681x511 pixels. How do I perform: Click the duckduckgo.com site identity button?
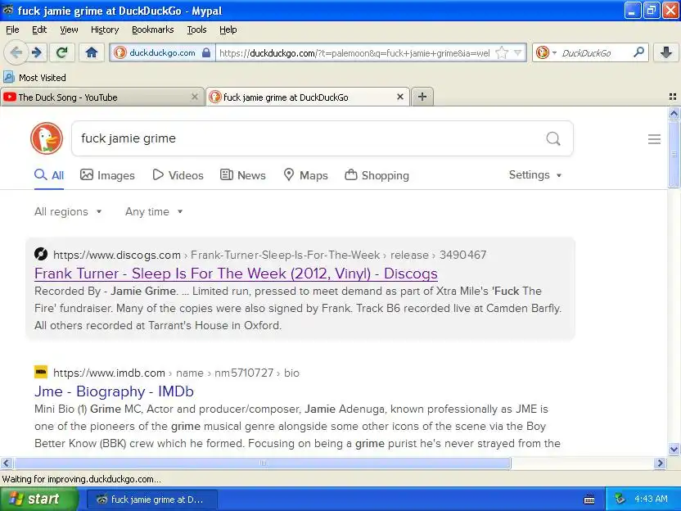[x=162, y=53]
